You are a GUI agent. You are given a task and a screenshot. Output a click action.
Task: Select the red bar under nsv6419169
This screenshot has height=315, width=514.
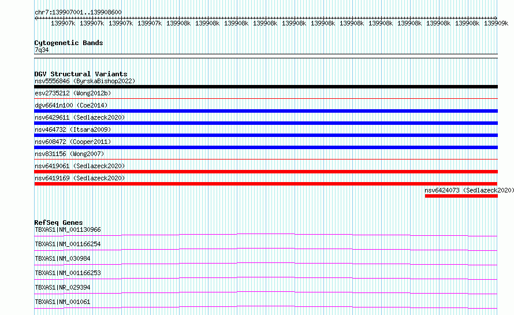pos(266,184)
